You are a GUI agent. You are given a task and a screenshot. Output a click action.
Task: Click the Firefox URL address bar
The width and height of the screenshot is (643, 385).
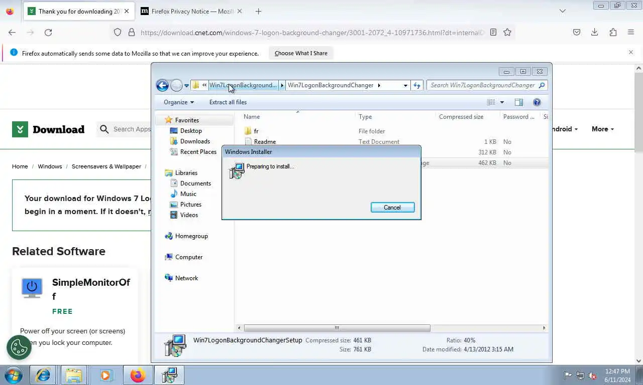click(x=311, y=33)
